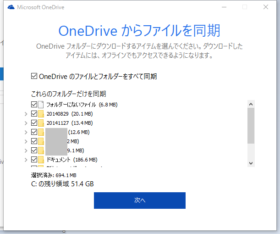Click the OneDrive cloud icon in title bar
The height and width of the screenshot is (234, 280).
pyautogui.click(x=11, y=7)
